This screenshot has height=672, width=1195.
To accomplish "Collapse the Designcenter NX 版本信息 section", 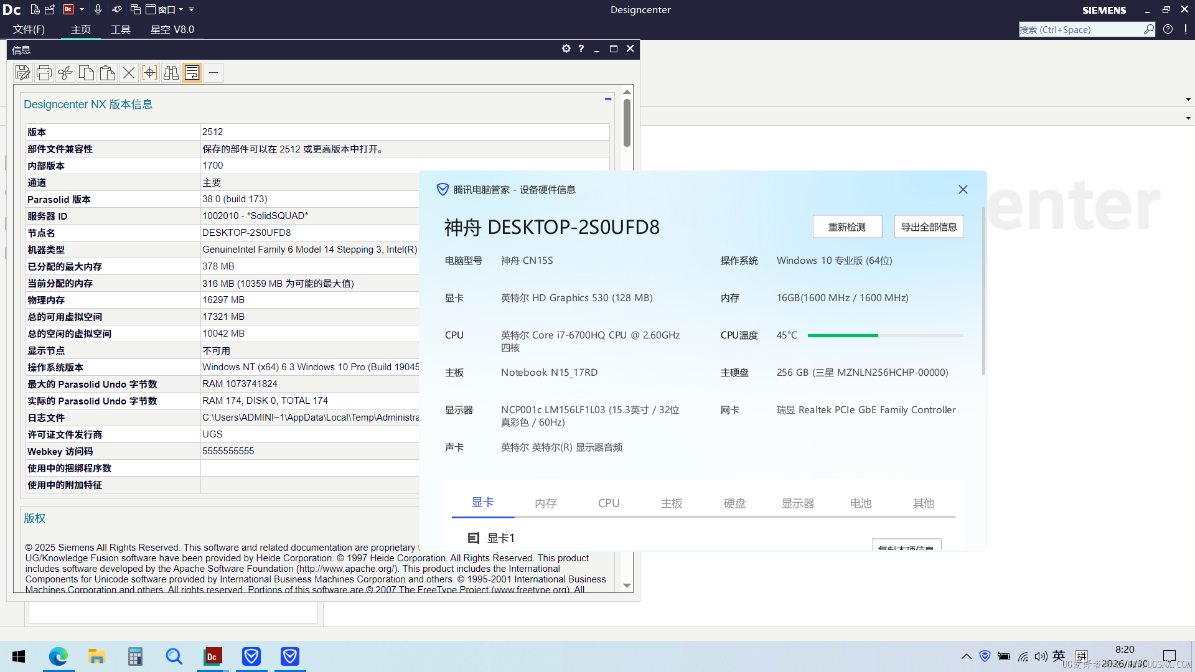I will coord(608,99).
